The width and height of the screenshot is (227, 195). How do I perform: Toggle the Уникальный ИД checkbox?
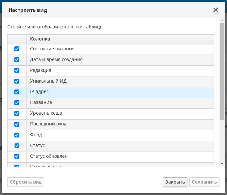pos(17,81)
